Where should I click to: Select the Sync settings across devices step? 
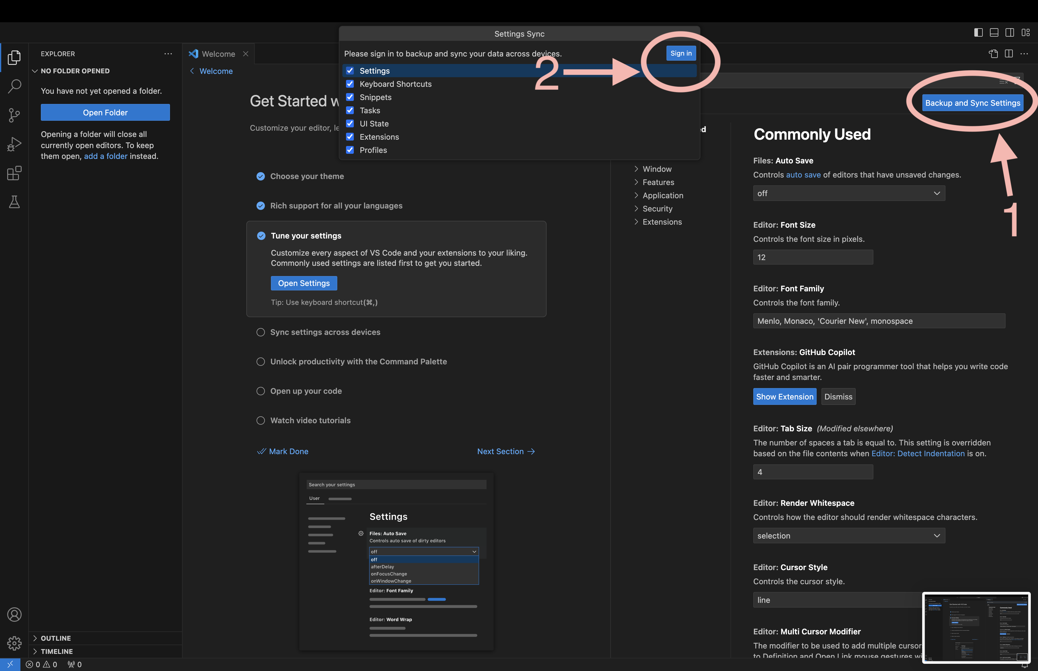tap(325, 332)
